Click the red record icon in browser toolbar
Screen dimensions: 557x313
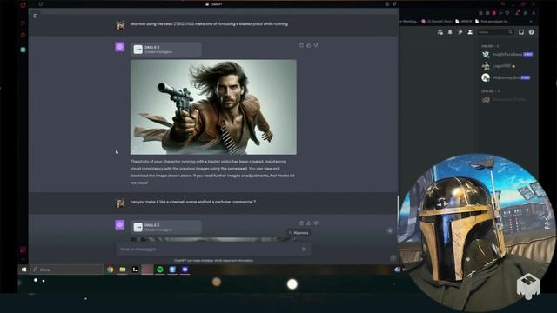tap(493, 13)
